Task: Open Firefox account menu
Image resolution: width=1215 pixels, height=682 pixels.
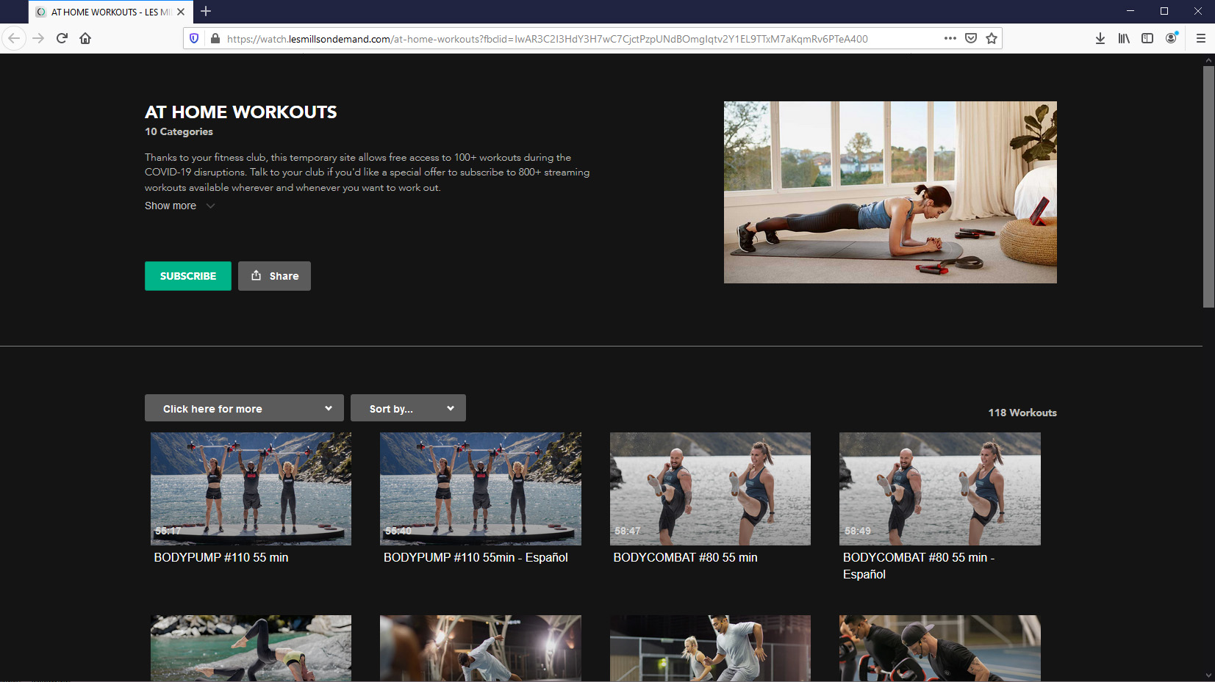Action: point(1172,38)
